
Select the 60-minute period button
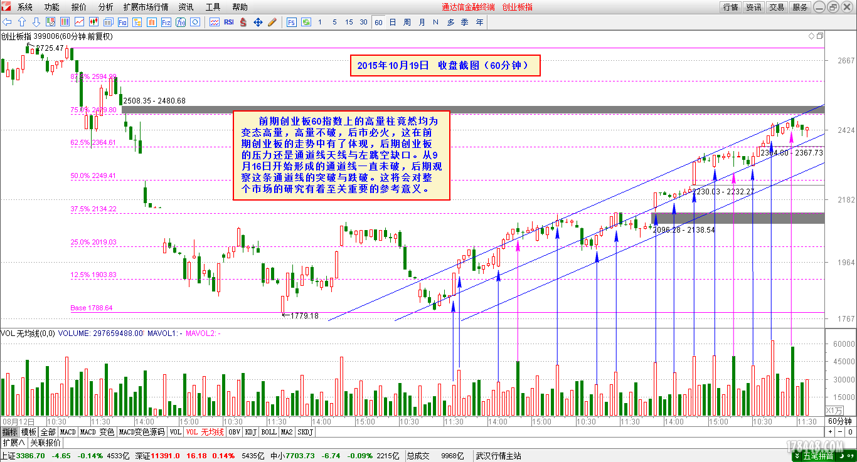(378, 22)
